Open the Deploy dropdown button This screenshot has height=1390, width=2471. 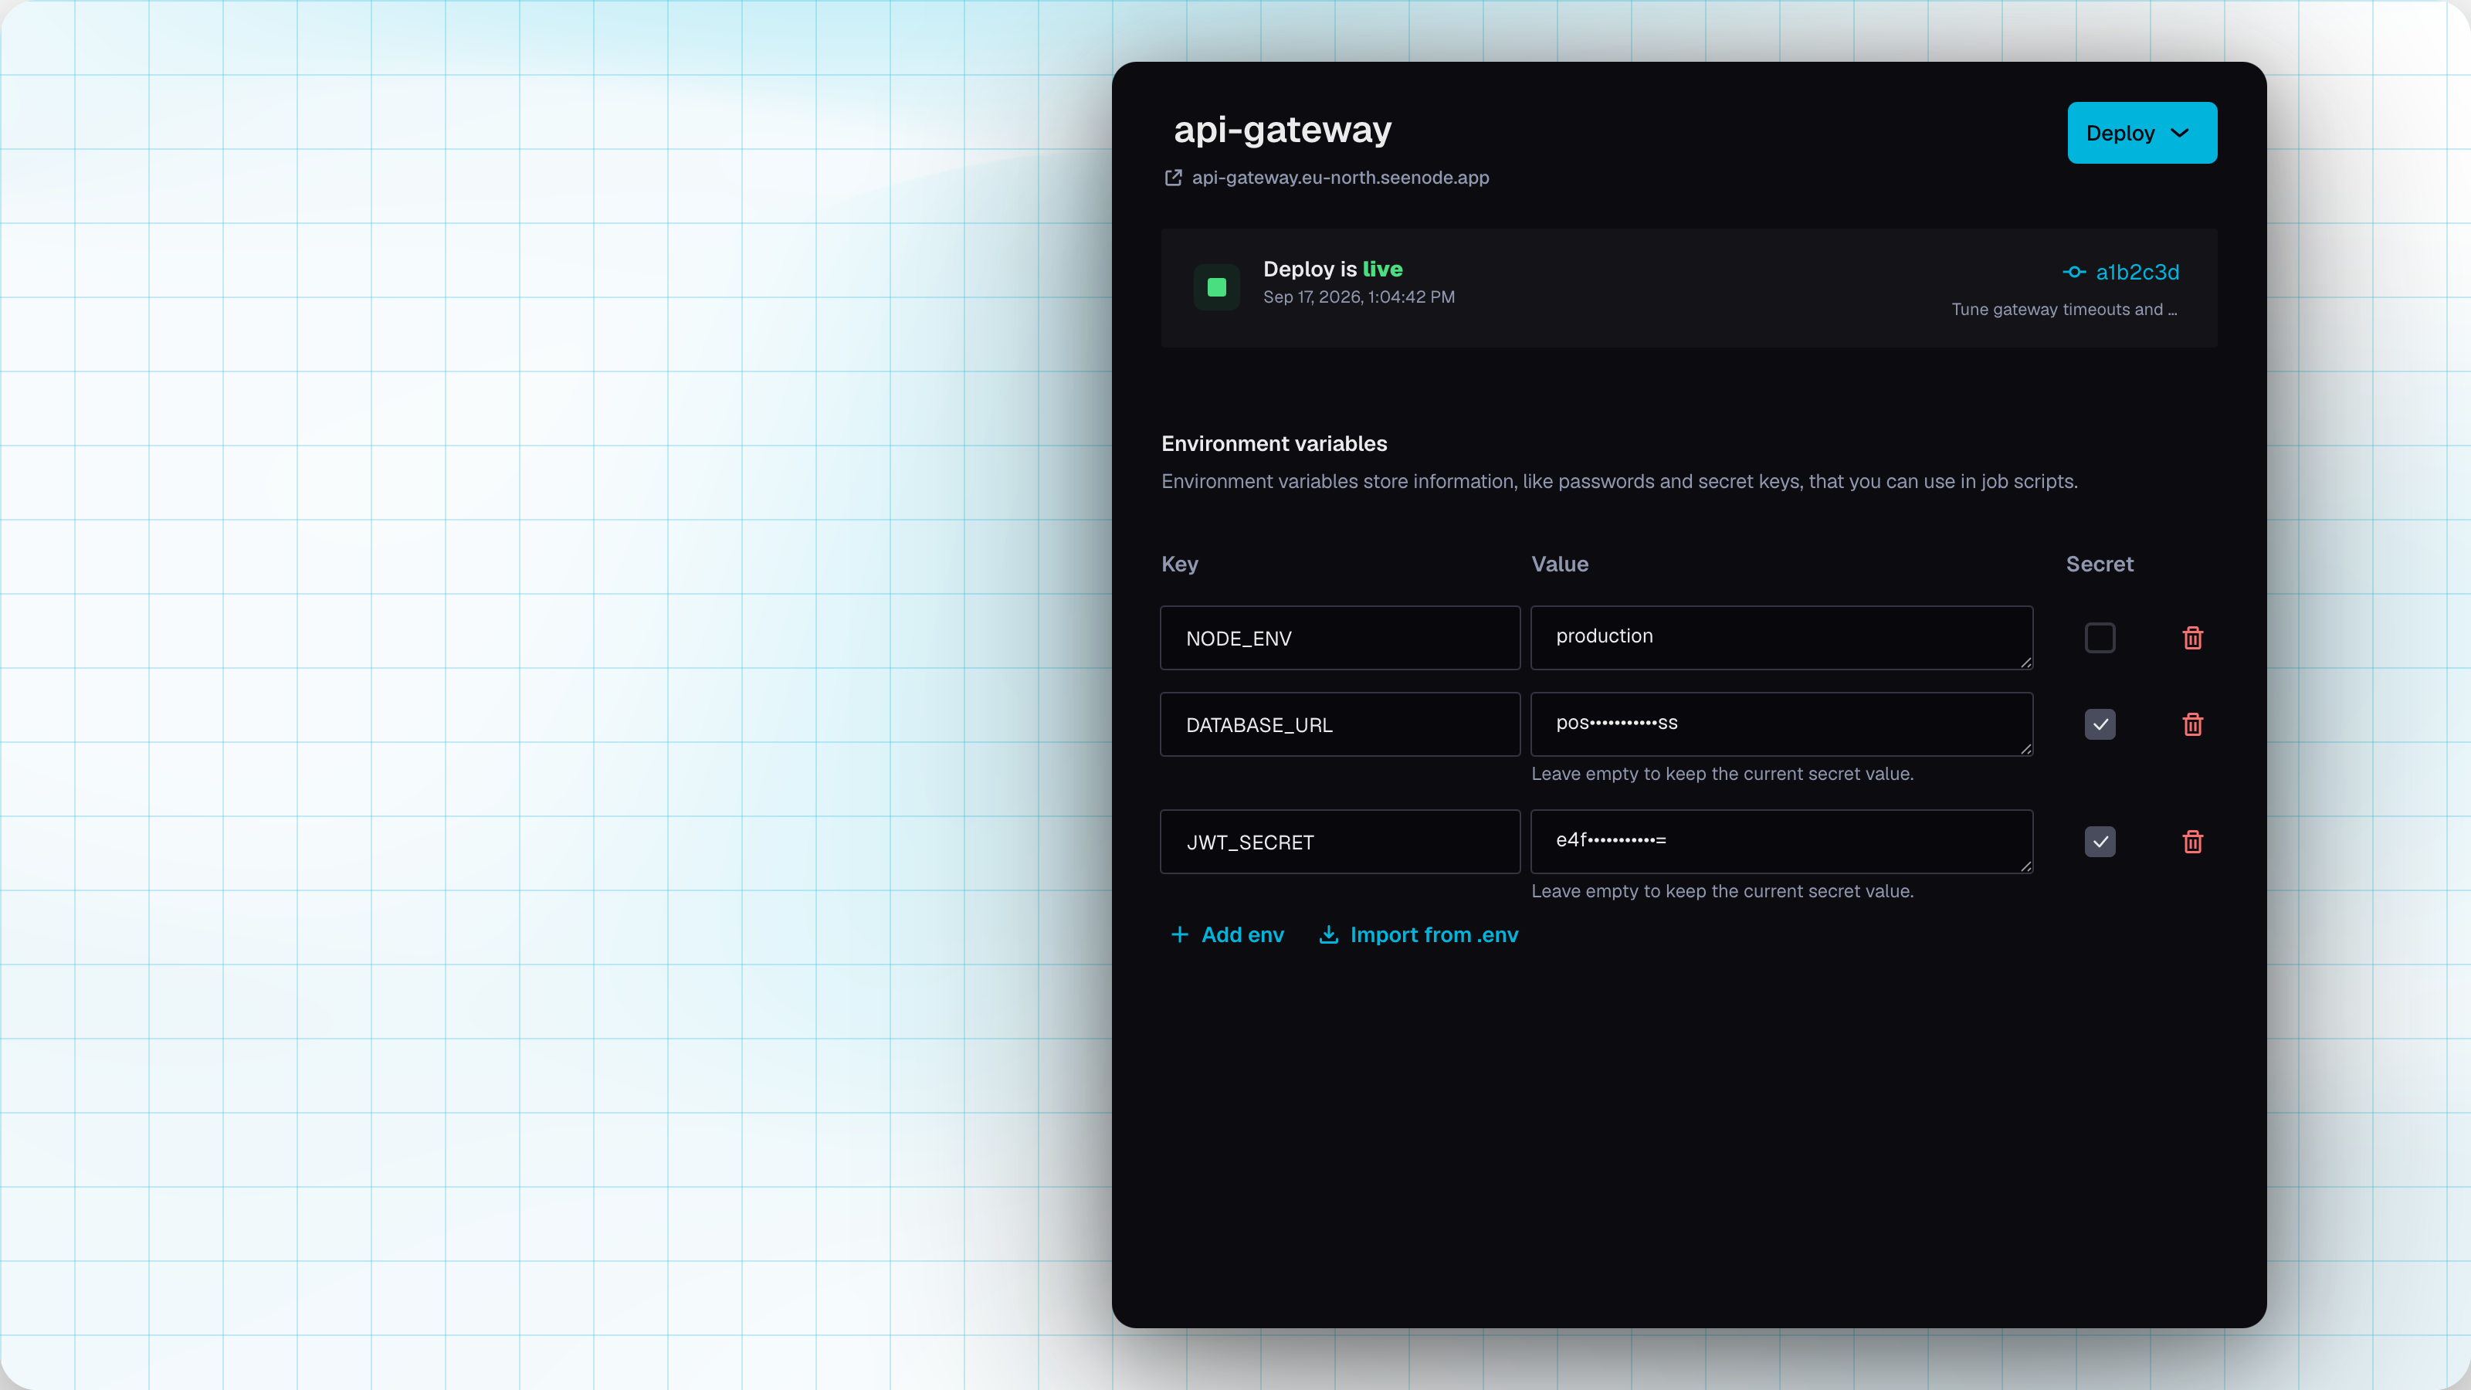click(2141, 132)
